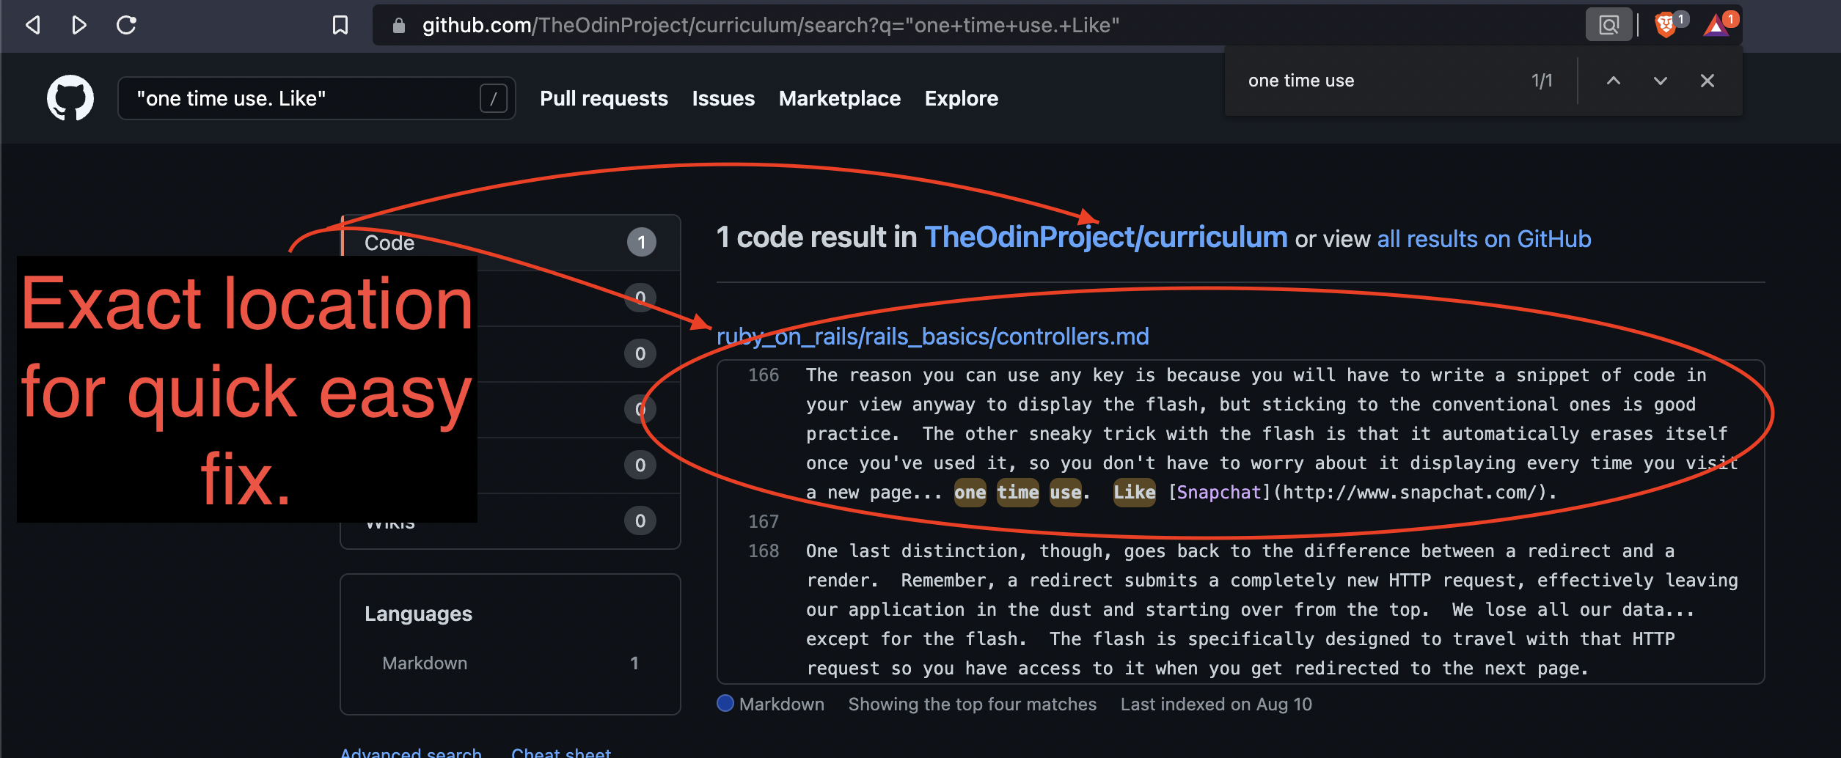This screenshot has height=758, width=1841.
Task: View all results on GitHub
Action: 1483,239
